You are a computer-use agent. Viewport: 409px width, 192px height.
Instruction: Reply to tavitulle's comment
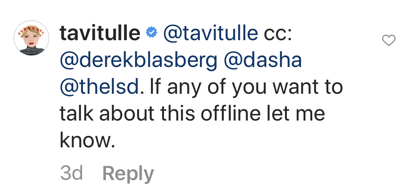pyautogui.click(x=128, y=174)
